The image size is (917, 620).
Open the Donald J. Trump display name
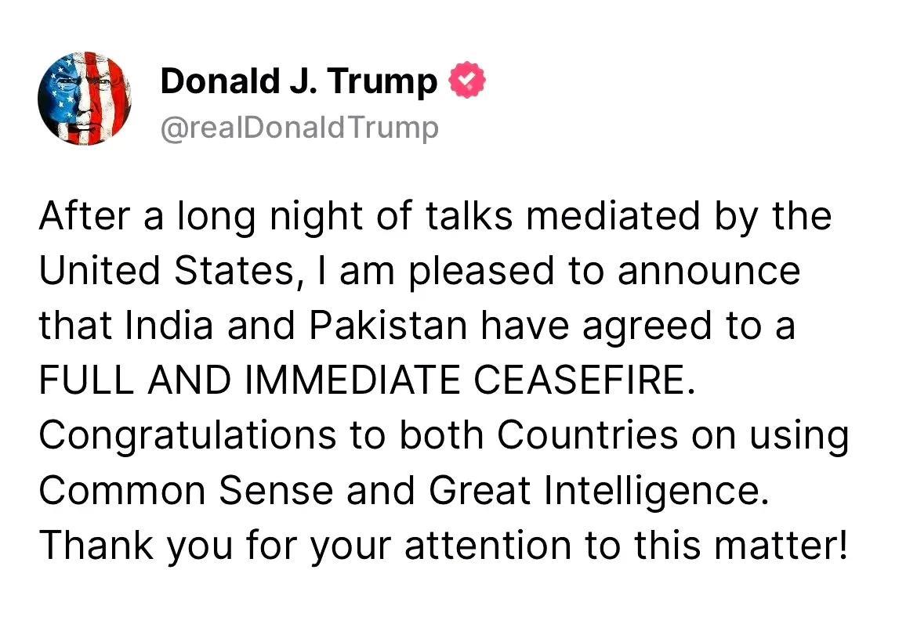click(x=299, y=81)
